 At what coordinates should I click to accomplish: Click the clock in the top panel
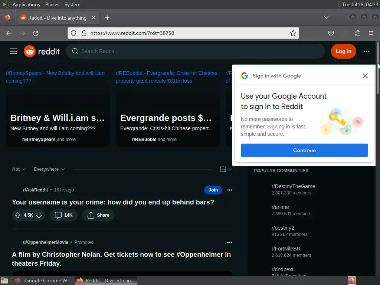pos(360,4)
